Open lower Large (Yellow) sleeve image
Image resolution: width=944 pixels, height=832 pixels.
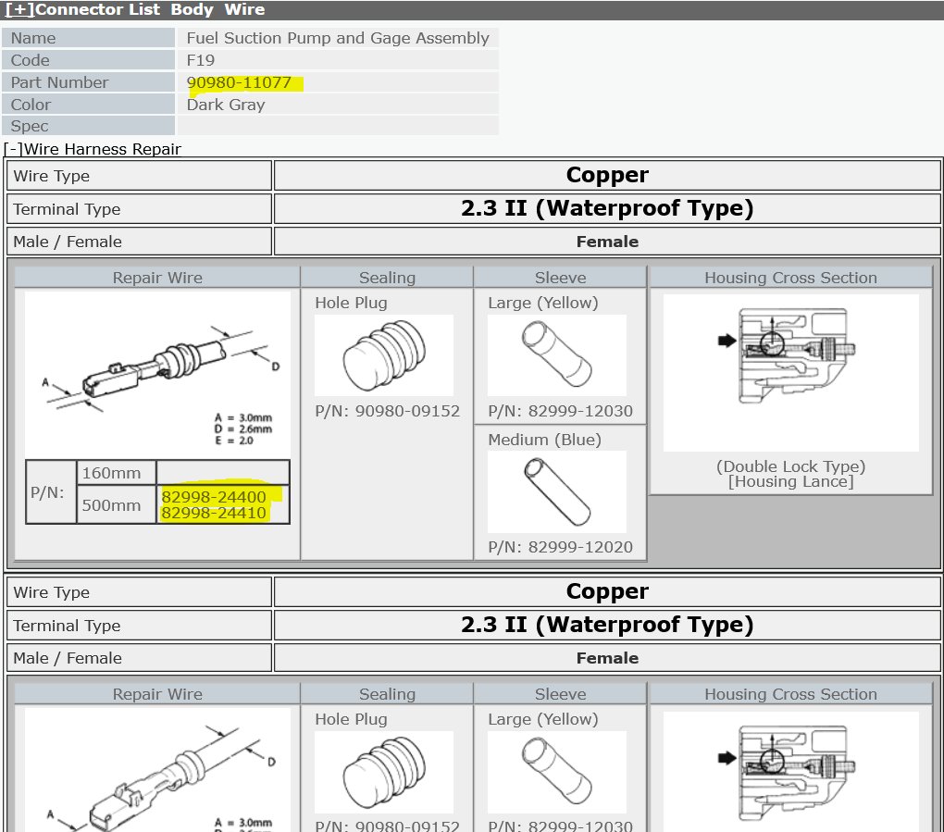click(x=557, y=772)
